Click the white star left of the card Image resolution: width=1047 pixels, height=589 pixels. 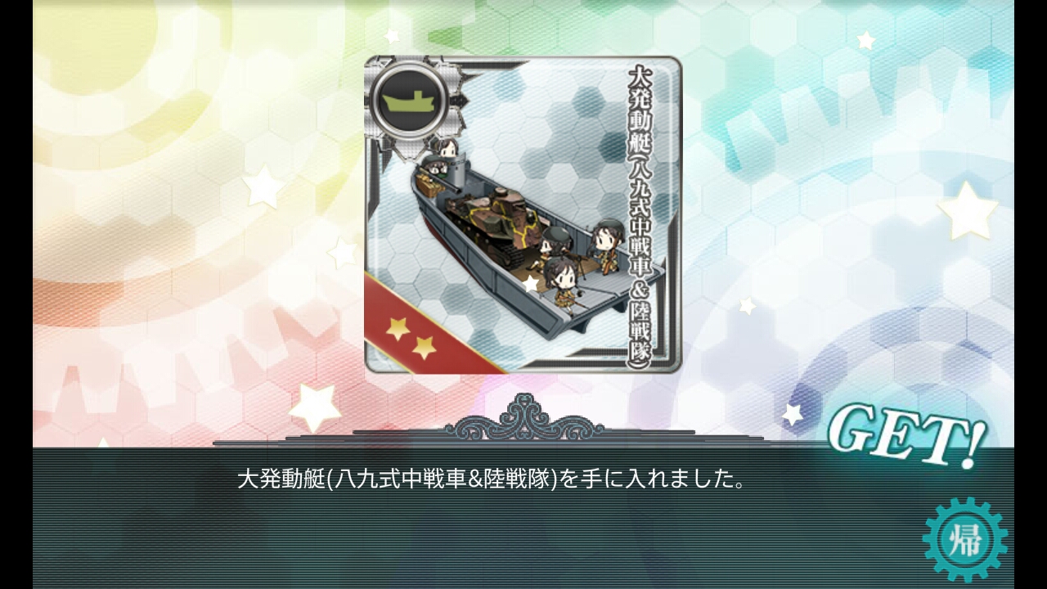pyautogui.click(x=262, y=187)
